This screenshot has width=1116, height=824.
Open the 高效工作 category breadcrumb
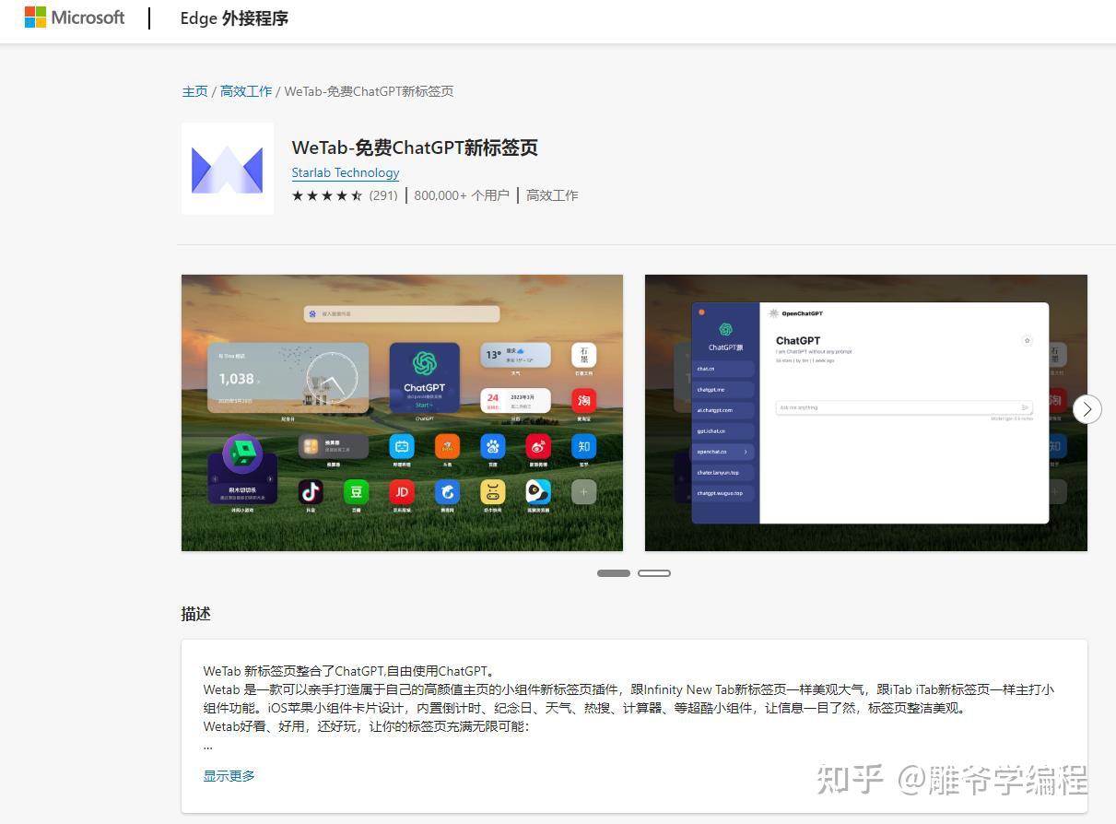(245, 91)
